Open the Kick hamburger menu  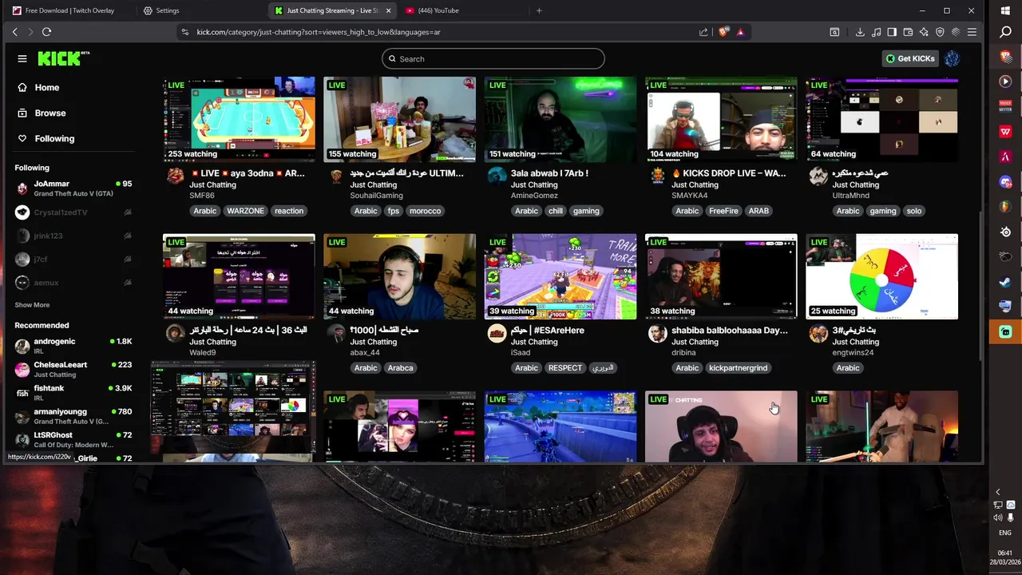coord(22,58)
